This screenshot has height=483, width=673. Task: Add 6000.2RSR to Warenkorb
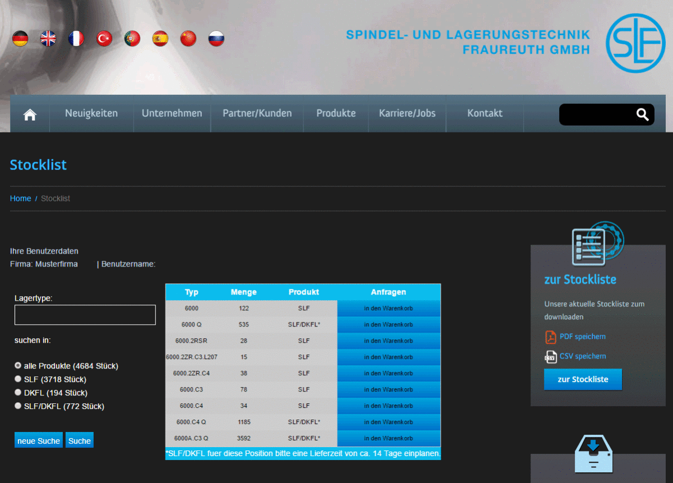(x=389, y=341)
